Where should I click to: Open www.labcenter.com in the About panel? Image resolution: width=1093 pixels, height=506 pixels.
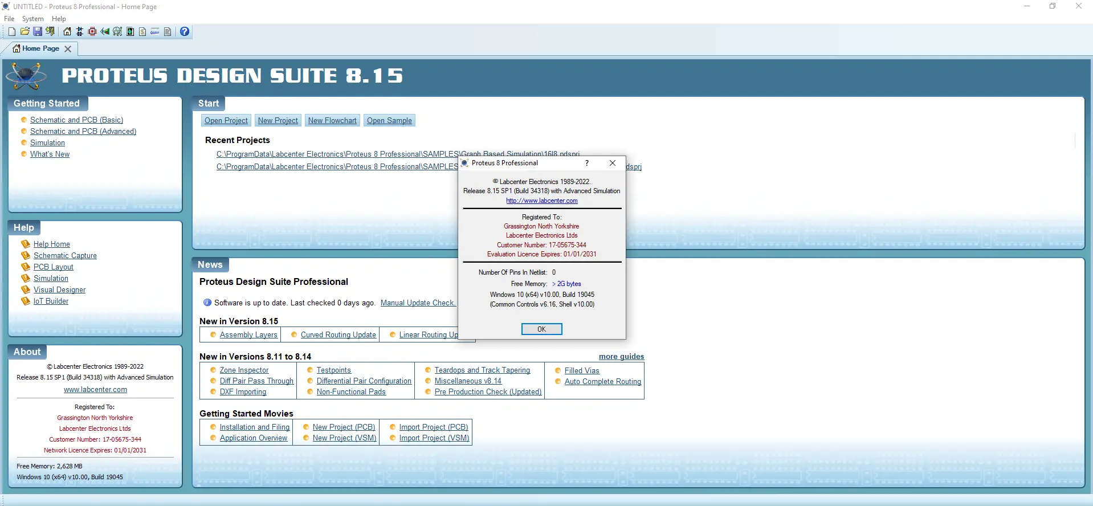(x=95, y=390)
